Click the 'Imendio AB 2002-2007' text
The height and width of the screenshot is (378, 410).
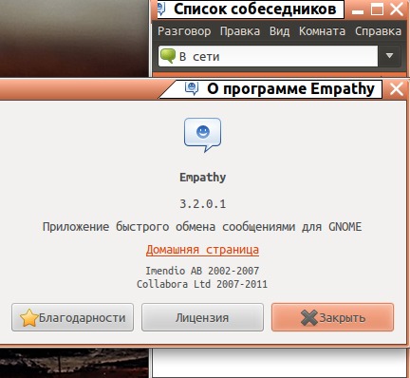202,271
